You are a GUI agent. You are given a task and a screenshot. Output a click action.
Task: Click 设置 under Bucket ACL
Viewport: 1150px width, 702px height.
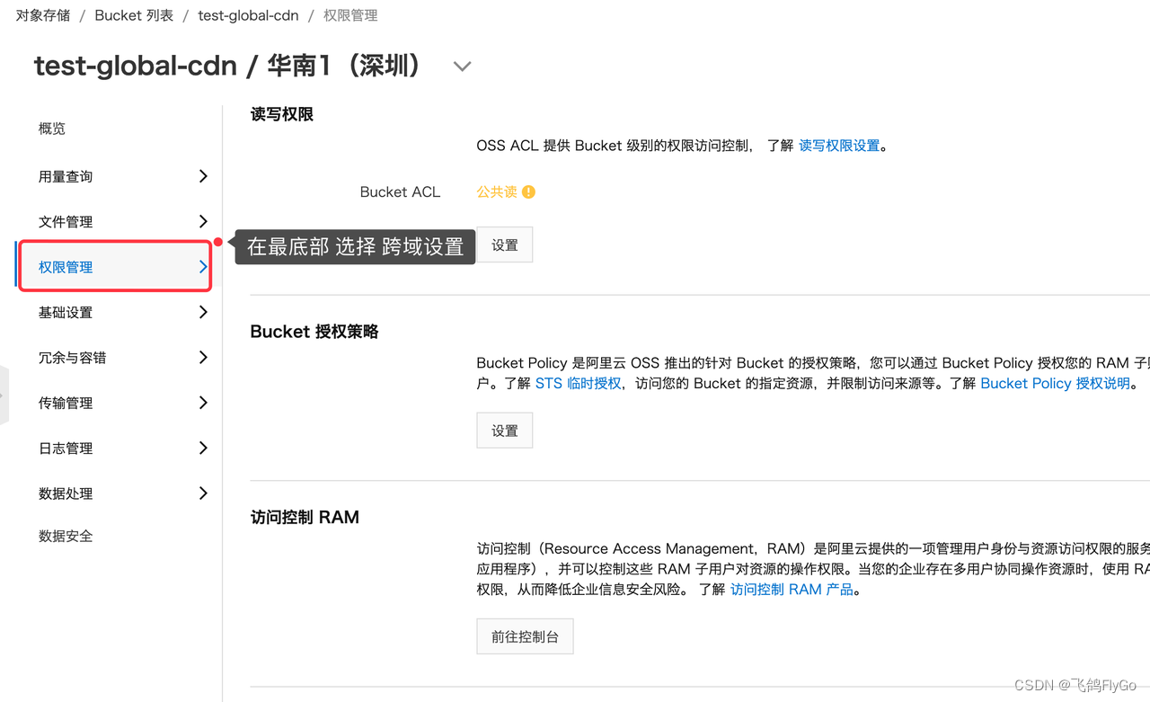[x=504, y=244]
